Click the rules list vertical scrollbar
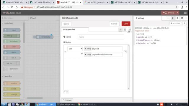189x106 pixels. pyautogui.click(x=128, y=67)
